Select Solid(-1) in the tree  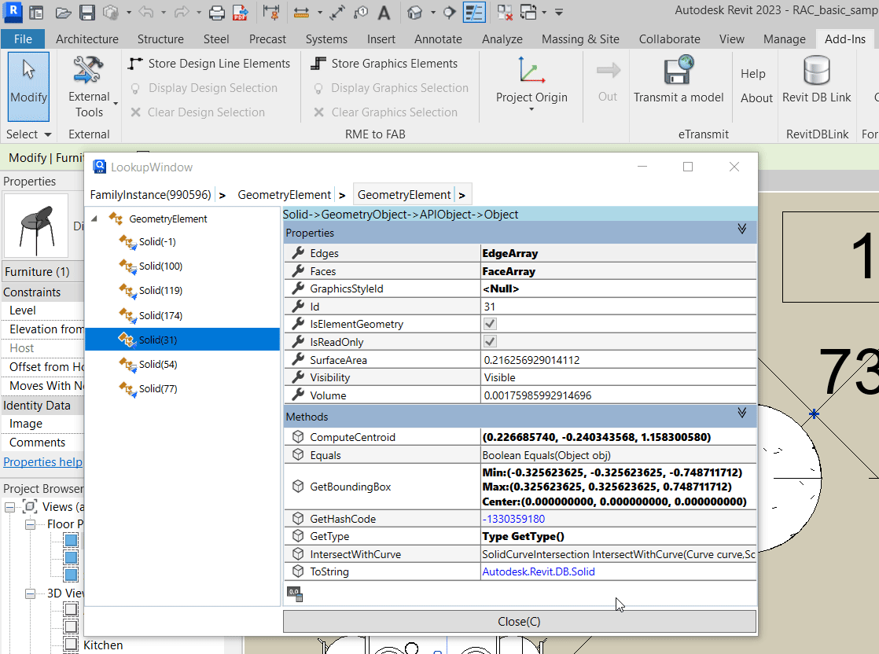click(157, 241)
